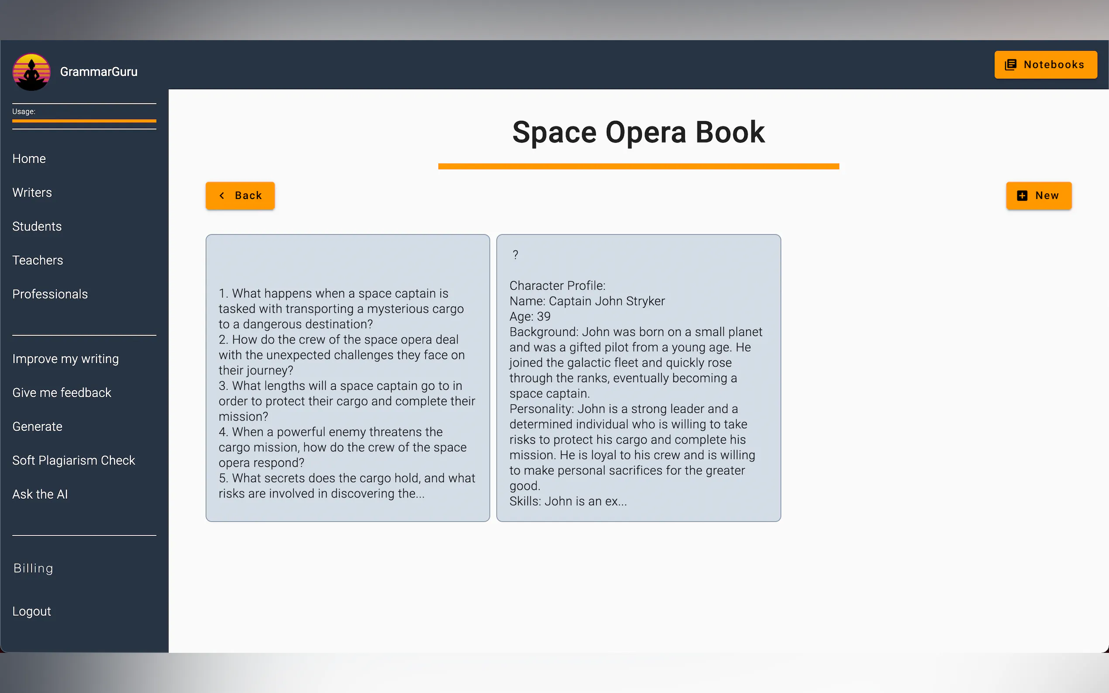
Task: Open Professionals sidebar link
Action: click(50, 294)
